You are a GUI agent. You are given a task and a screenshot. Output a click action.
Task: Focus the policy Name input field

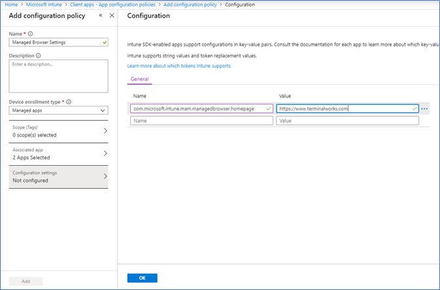coord(58,42)
